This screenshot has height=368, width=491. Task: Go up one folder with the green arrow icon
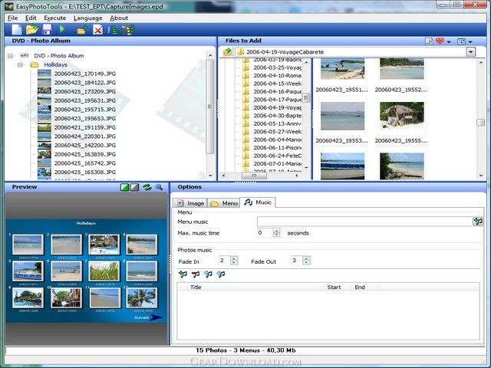coord(228,51)
